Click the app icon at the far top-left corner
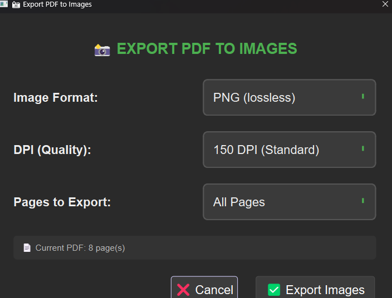 coord(4,4)
